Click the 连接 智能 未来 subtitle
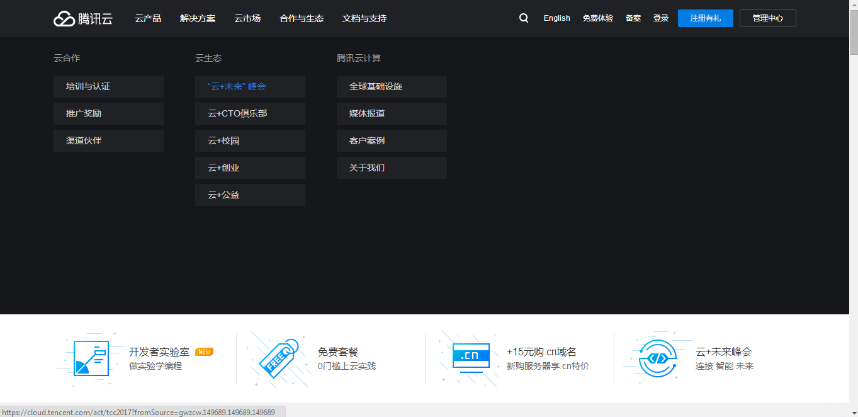Image resolution: width=858 pixels, height=417 pixels. pyautogui.click(x=725, y=366)
